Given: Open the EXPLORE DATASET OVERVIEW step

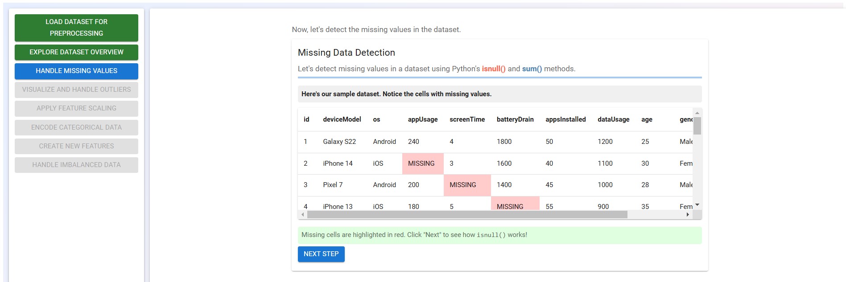Looking at the screenshot, I should click(x=76, y=52).
